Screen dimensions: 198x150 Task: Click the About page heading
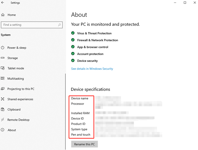pos(79,15)
